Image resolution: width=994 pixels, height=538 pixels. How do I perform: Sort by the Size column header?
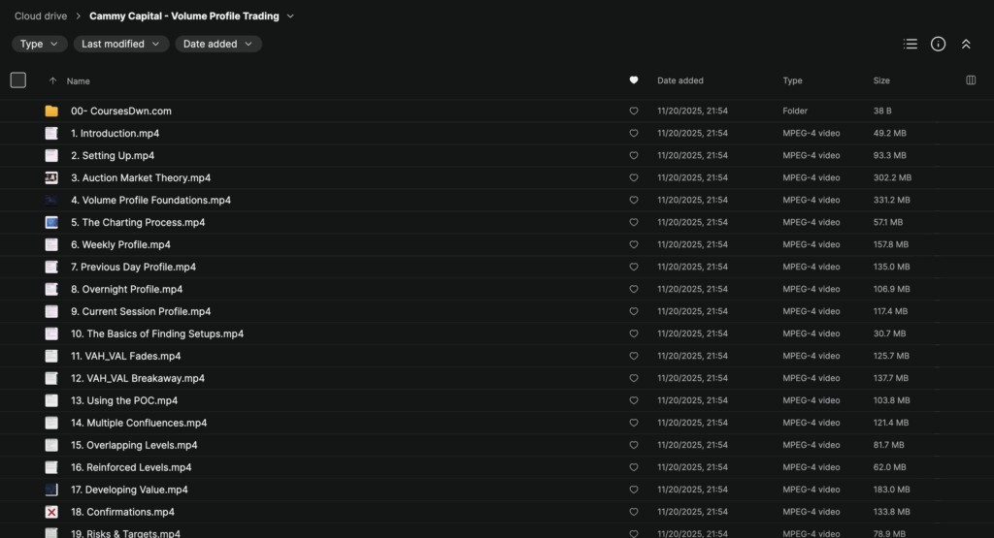pos(881,80)
